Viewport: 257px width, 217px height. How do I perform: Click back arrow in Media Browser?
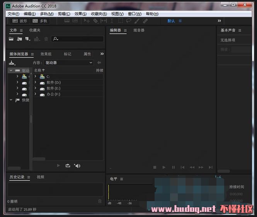pyautogui.click(x=99, y=63)
